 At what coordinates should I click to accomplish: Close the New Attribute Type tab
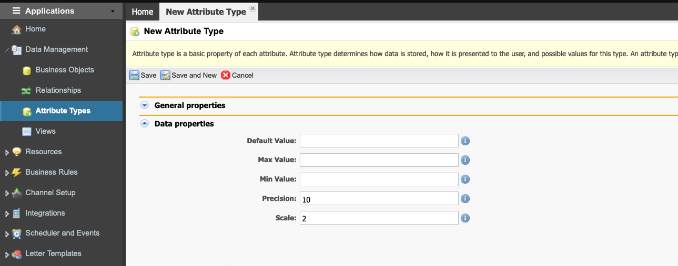[252, 8]
